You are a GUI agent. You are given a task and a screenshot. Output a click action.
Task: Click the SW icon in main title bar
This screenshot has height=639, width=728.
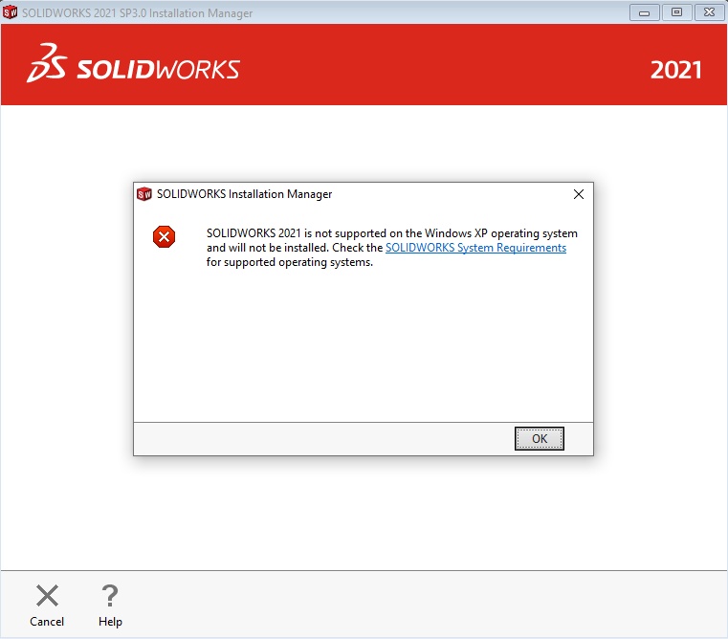tap(10, 12)
